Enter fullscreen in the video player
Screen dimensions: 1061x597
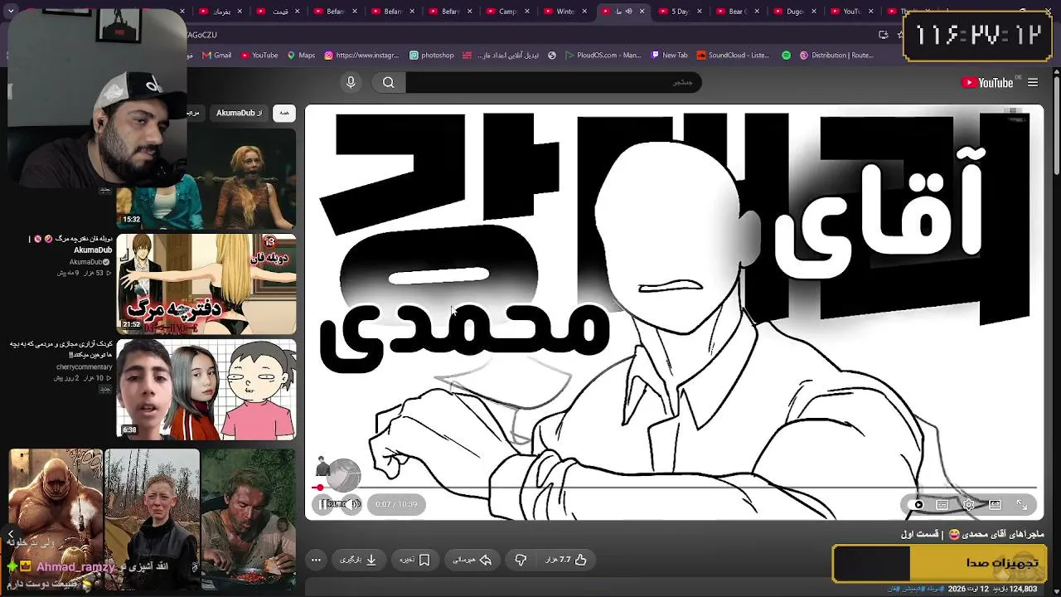tap(1021, 504)
